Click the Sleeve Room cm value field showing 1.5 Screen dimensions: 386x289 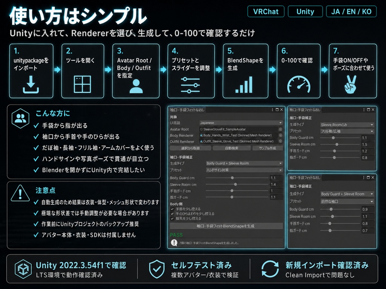pyautogui.click(x=368, y=144)
